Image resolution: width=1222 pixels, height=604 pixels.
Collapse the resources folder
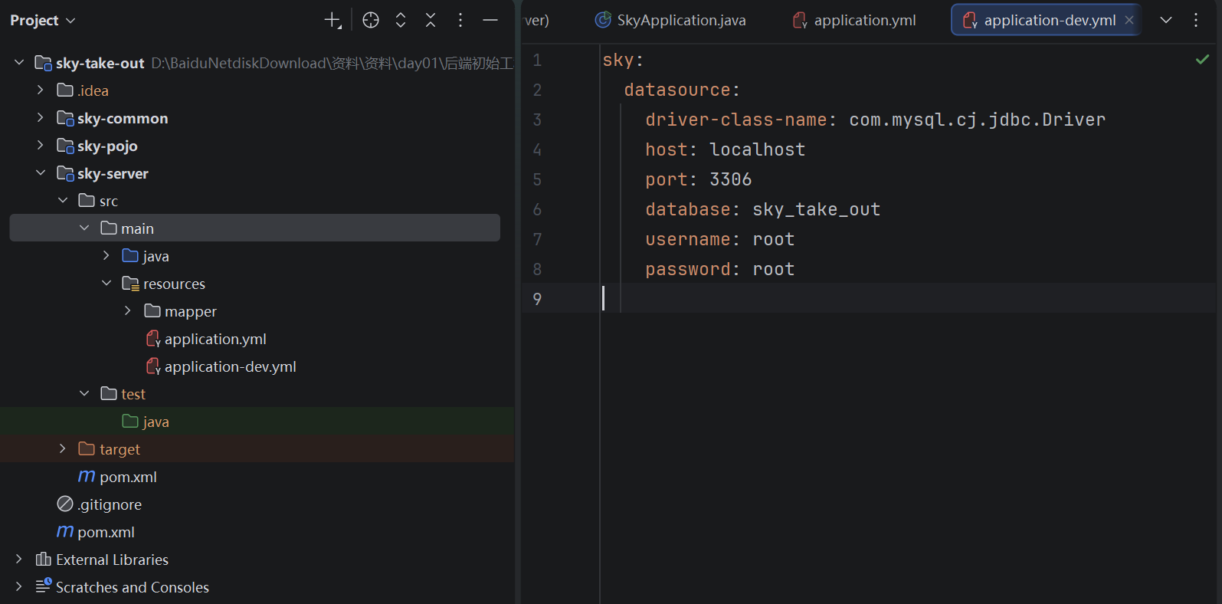click(x=106, y=283)
